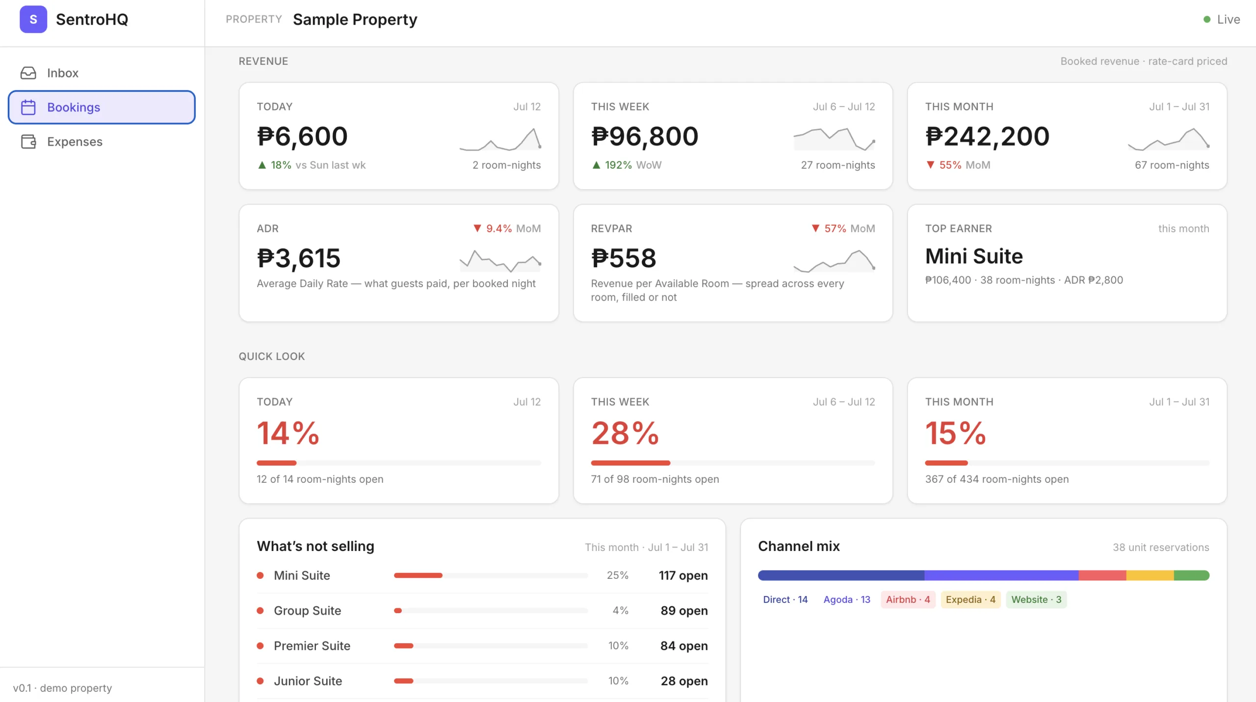The width and height of the screenshot is (1256, 702).
Task: Click the RevPAR ₱558 value
Action: [x=623, y=258]
